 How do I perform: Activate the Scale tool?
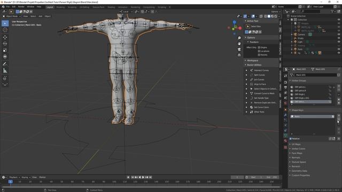[5, 50]
